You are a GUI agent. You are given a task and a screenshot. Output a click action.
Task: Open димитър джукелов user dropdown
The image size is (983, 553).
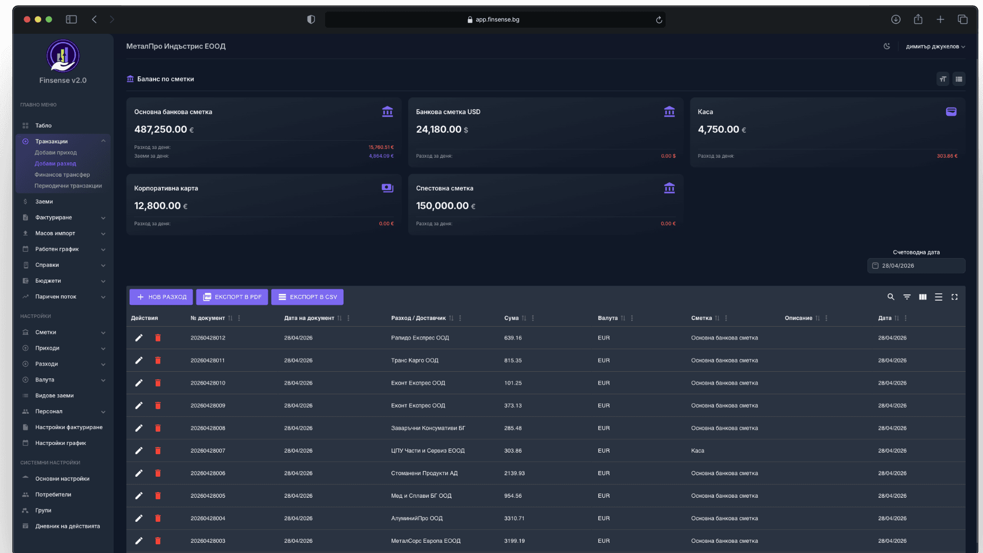tap(935, 47)
